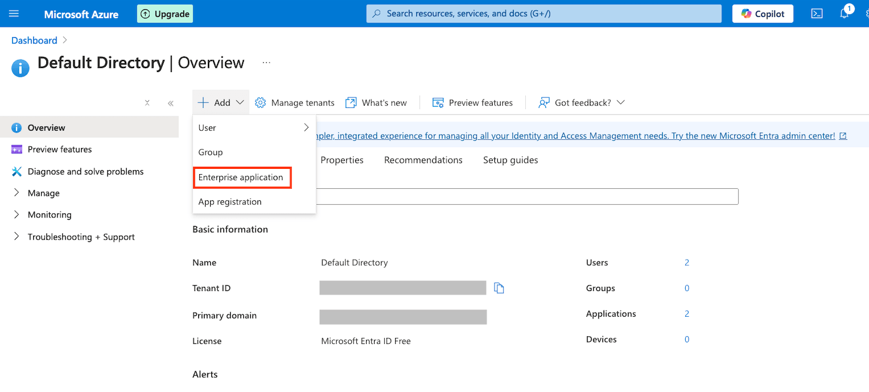The image size is (869, 392).
Task: Toggle the Add dropdown menu
Action: tap(221, 103)
